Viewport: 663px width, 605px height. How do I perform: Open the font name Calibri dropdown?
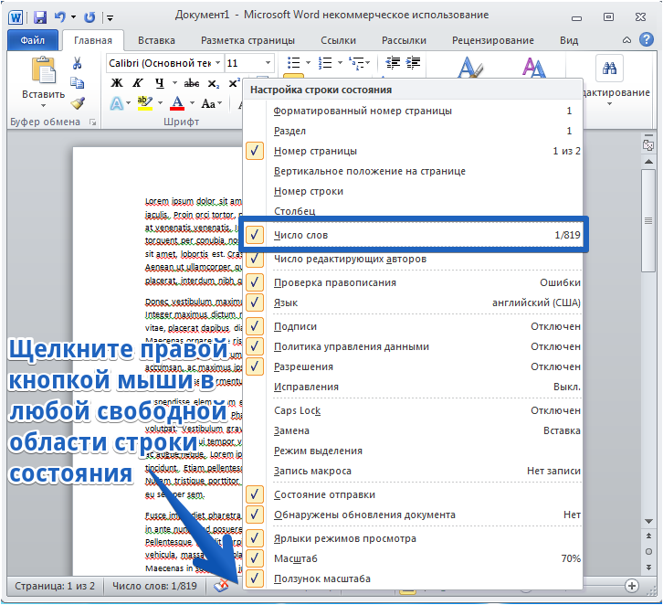point(217,63)
